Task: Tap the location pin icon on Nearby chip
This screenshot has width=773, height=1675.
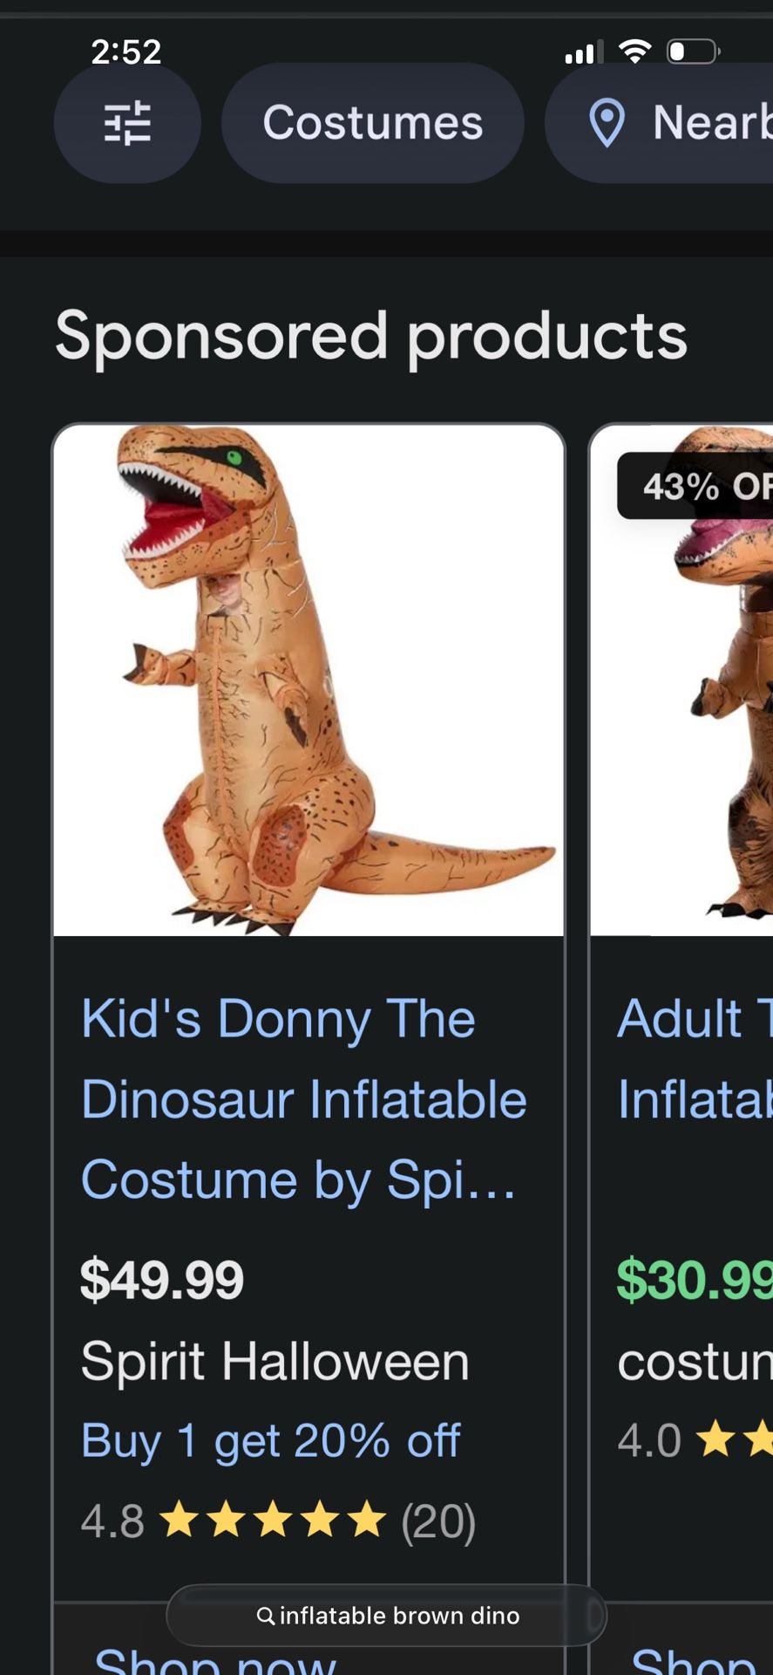Action: click(607, 123)
